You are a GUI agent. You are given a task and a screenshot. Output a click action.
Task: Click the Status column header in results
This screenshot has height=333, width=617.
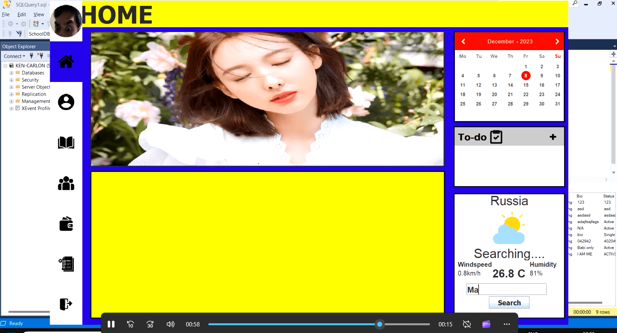point(608,196)
